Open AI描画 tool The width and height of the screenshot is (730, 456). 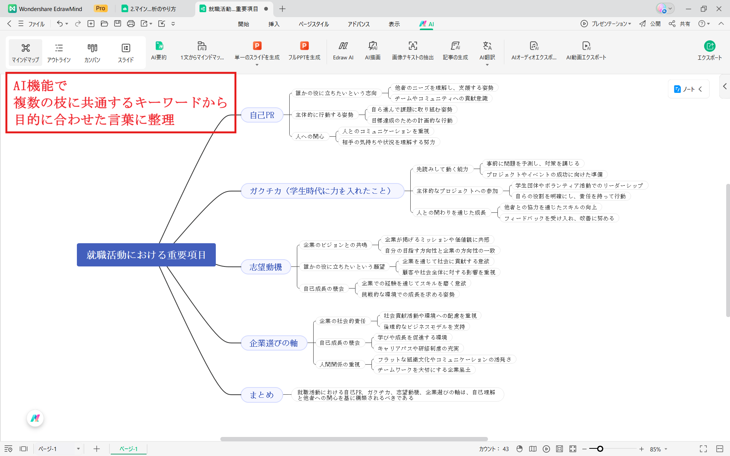coord(373,51)
